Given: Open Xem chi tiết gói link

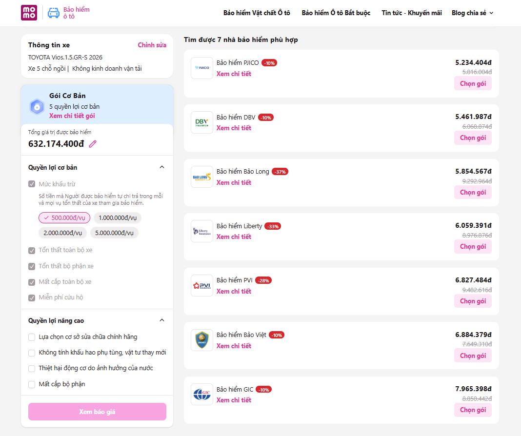Looking at the screenshot, I should pyautogui.click(x=72, y=116).
